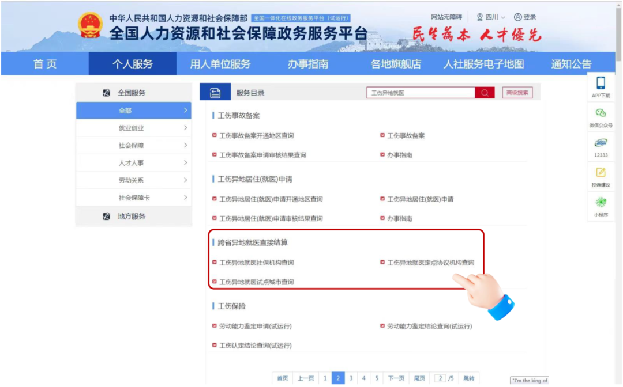Click the red search magnifier icon
The height and width of the screenshot is (387, 623).
485,92
